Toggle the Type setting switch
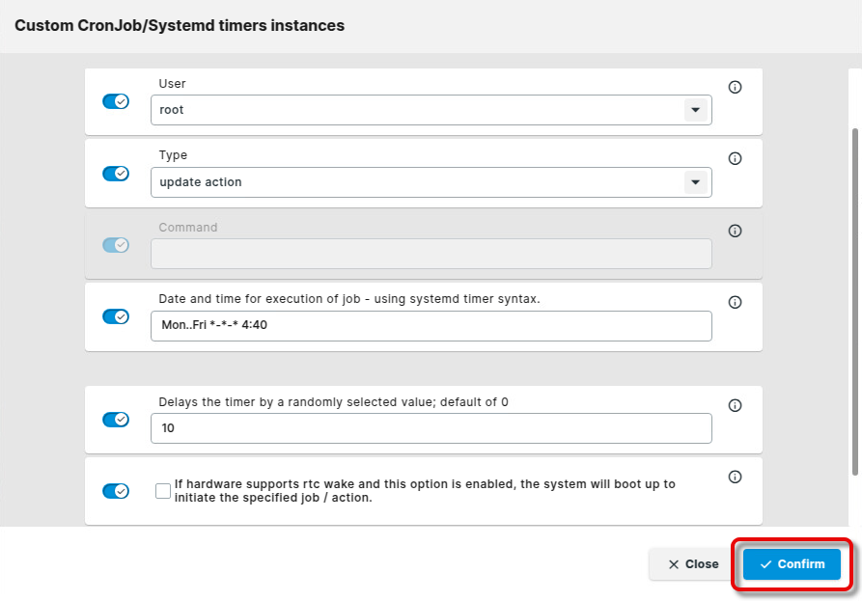This screenshot has height=601, width=862. (116, 174)
